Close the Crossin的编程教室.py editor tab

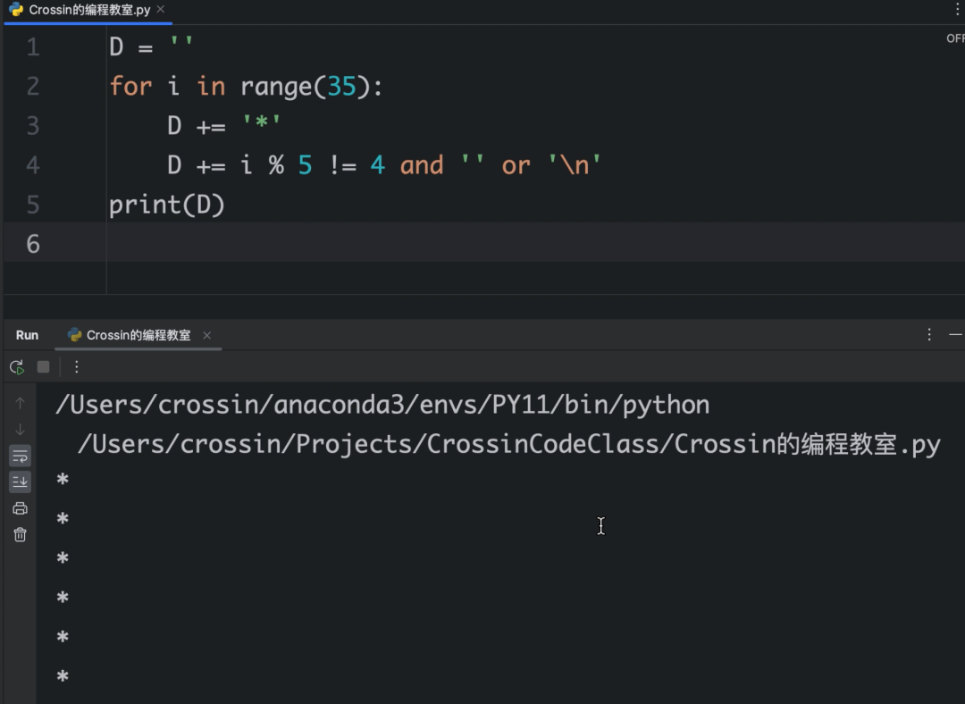161,9
